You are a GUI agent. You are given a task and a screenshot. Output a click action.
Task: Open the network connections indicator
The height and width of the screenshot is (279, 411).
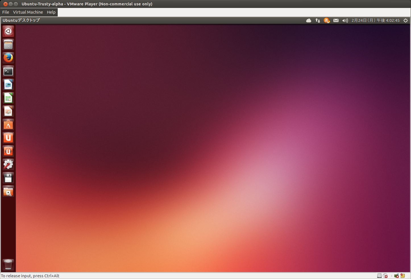point(318,20)
